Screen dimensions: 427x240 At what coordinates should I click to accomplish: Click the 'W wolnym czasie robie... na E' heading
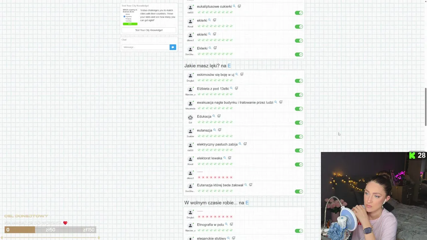(x=217, y=203)
